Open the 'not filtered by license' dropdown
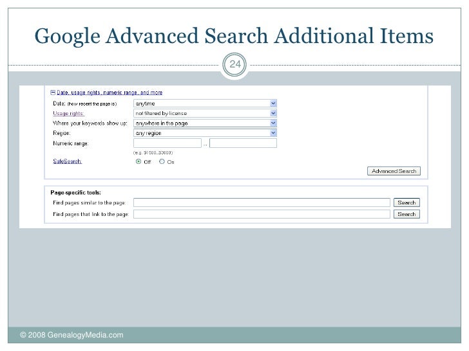 205,113
